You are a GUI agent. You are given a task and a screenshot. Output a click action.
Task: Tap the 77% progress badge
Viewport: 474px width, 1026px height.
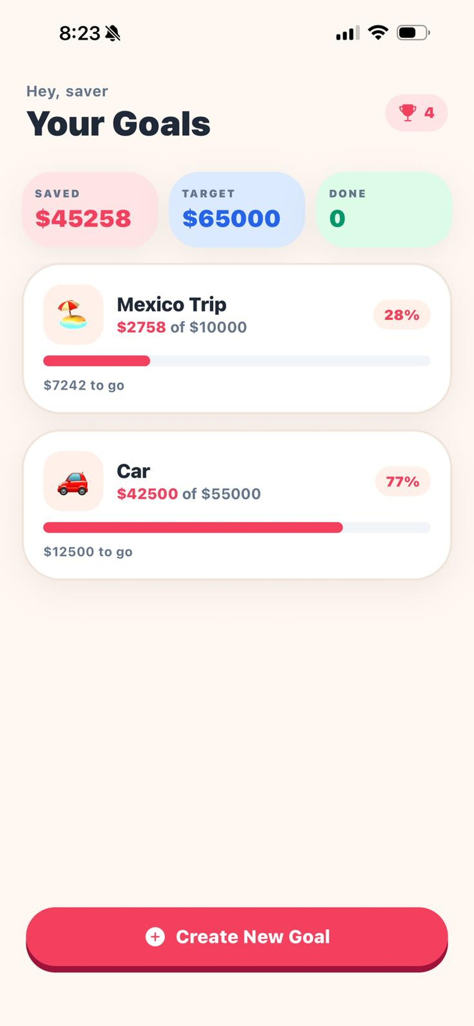403,481
